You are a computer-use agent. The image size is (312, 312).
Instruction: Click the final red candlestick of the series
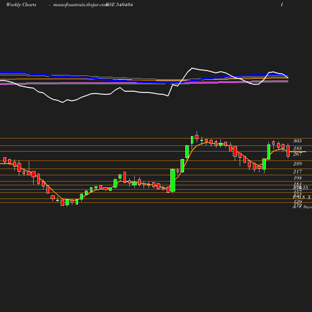[288, 151]
